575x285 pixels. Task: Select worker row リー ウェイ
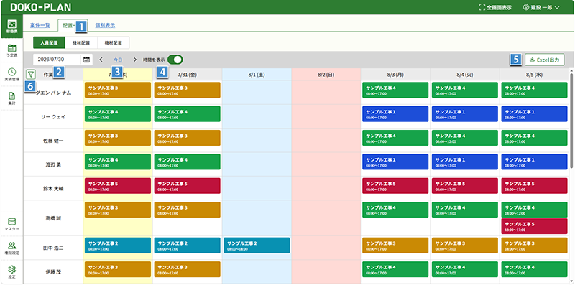(x=53, y=116)
